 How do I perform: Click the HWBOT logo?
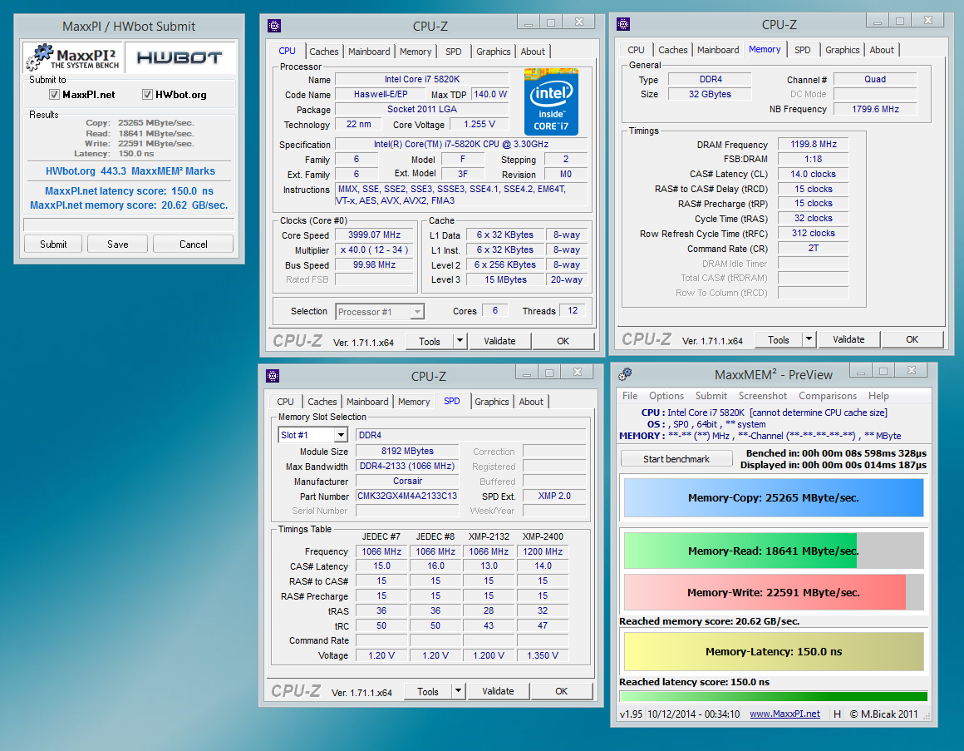179,58
